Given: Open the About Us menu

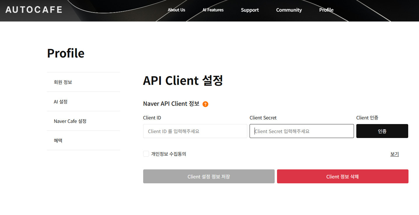Looking at the screenshot, I should pyautogui.click(x=176, y=10).
